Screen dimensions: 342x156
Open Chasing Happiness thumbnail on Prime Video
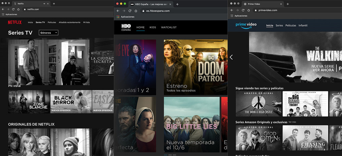tap(305, 138)
